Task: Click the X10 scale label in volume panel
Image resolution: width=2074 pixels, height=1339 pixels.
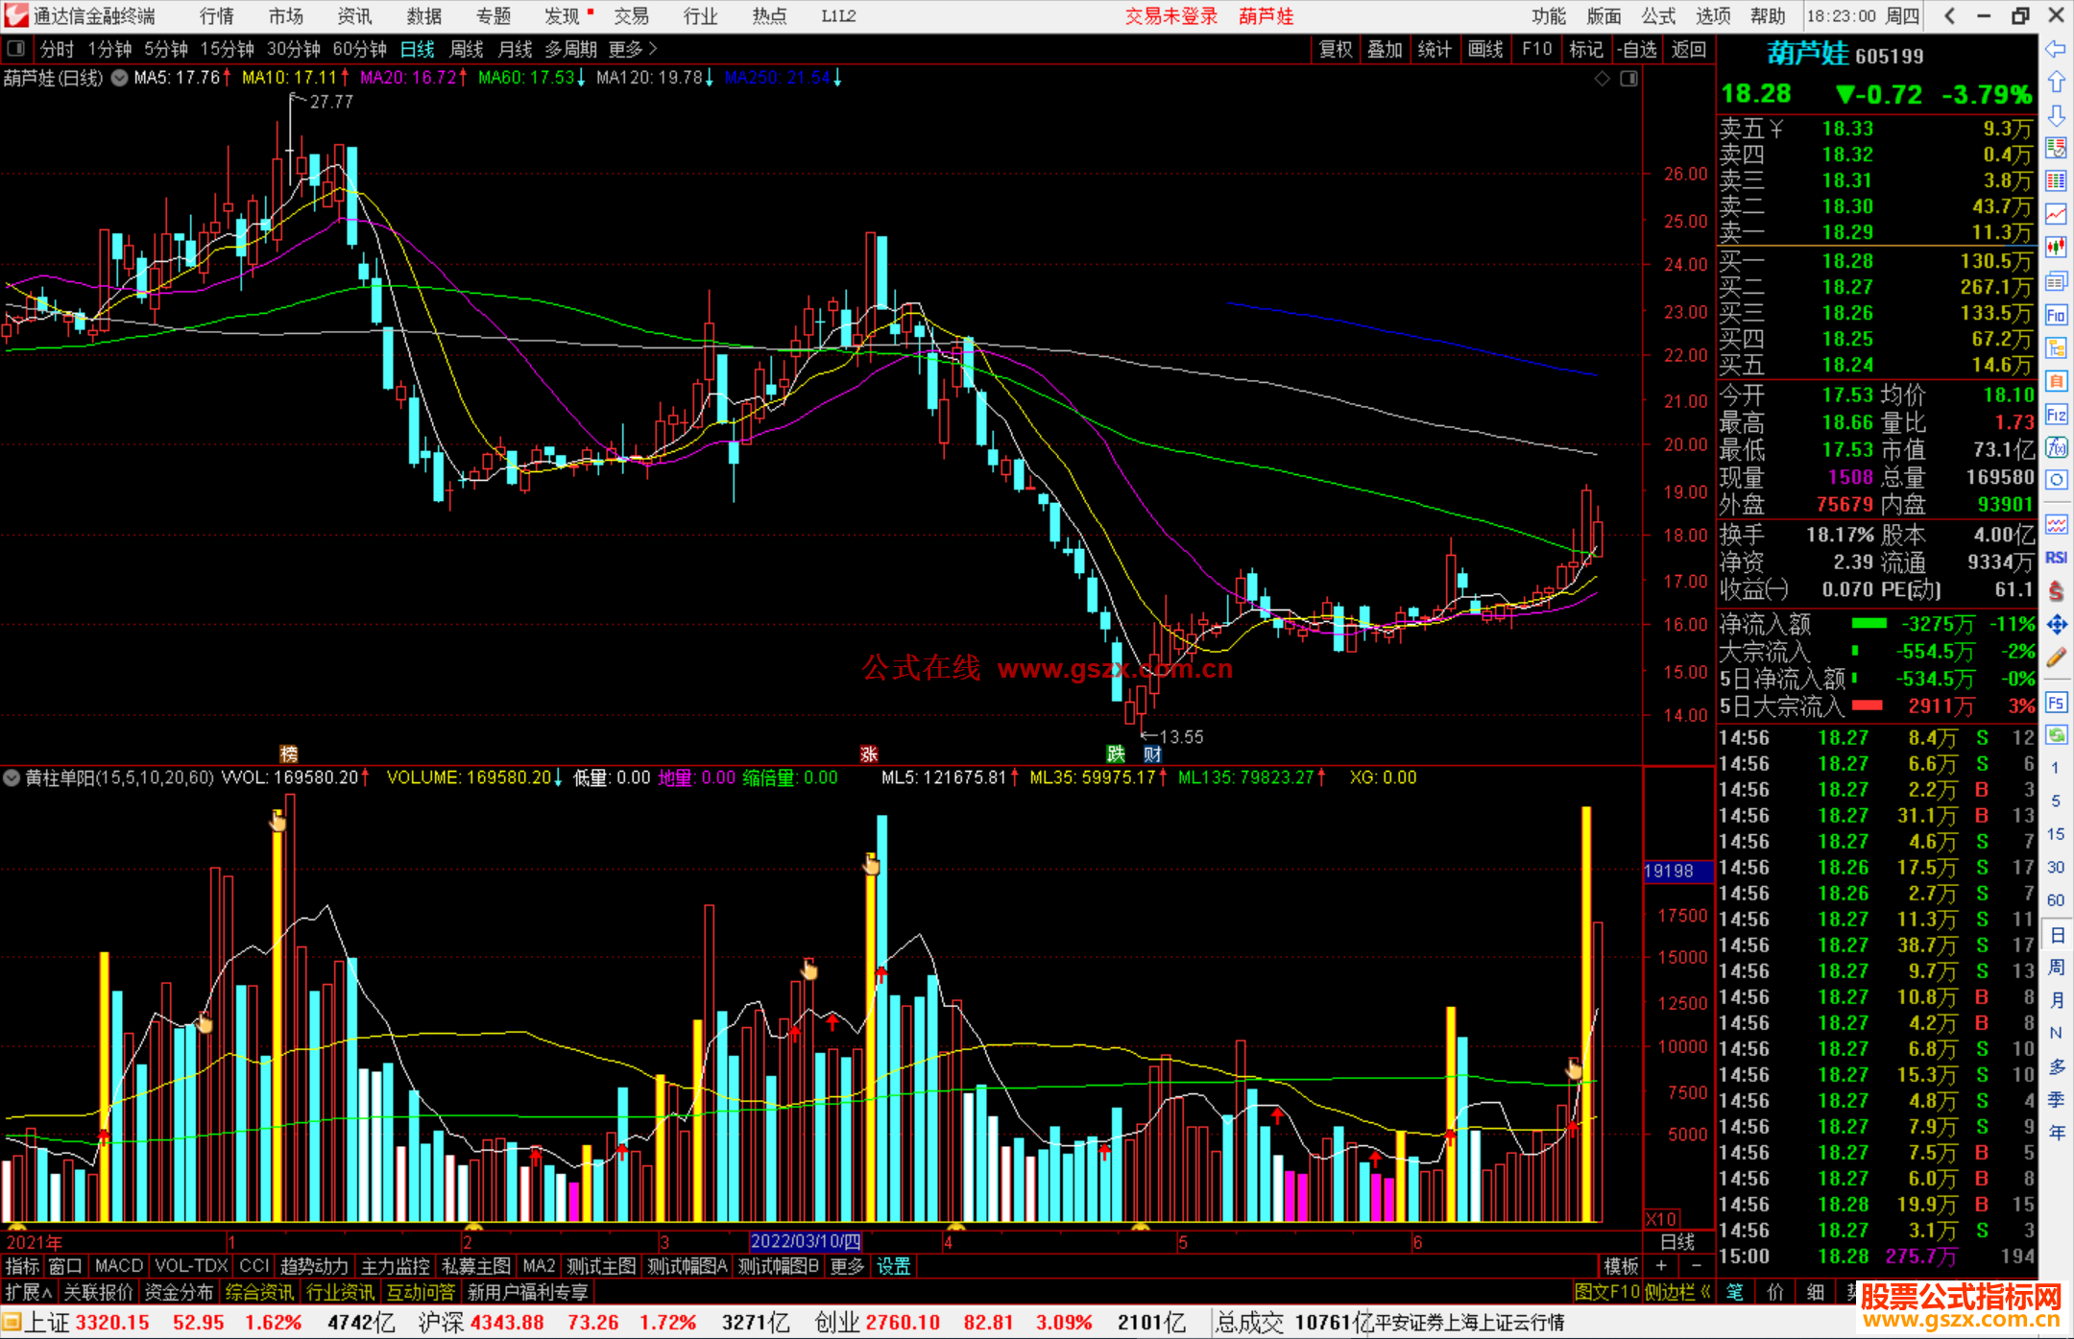Action: [1662, 1218]
